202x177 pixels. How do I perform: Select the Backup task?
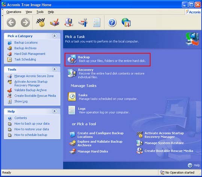(107, 60)
